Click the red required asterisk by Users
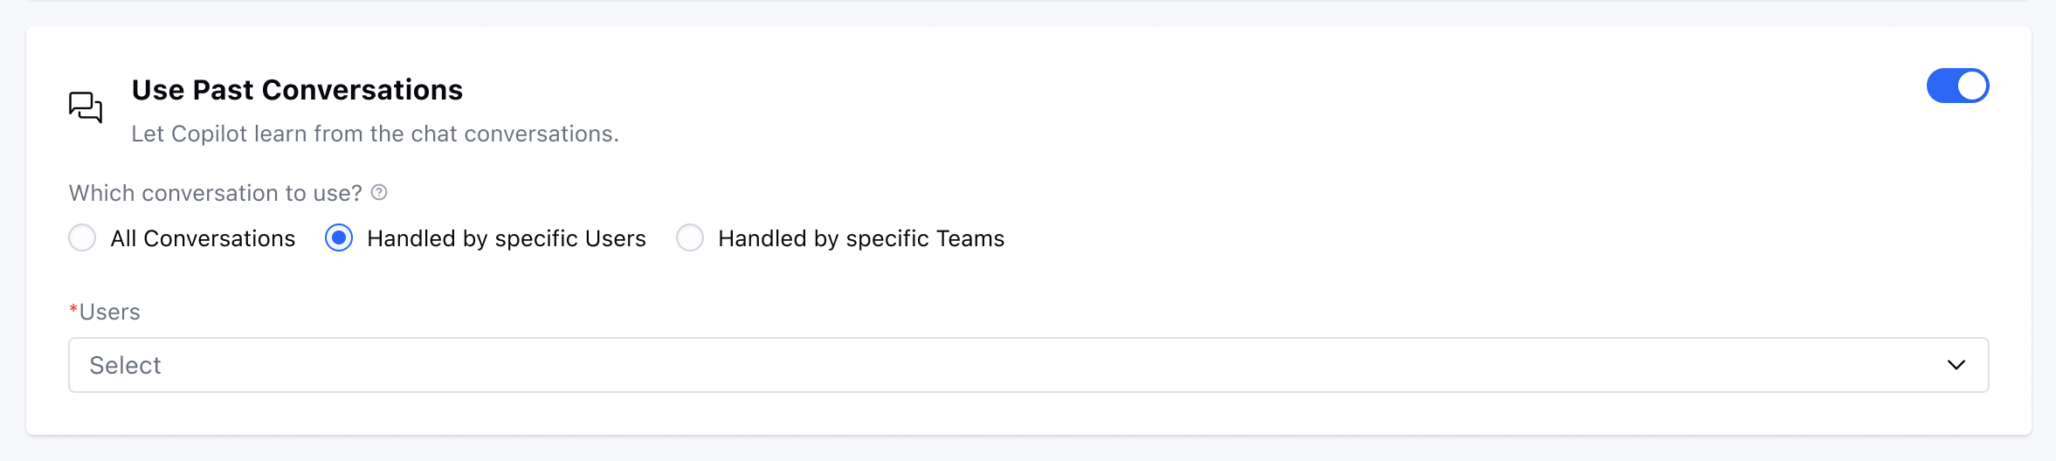Viewport: 2056px width, 461px height. coord(73,309)
